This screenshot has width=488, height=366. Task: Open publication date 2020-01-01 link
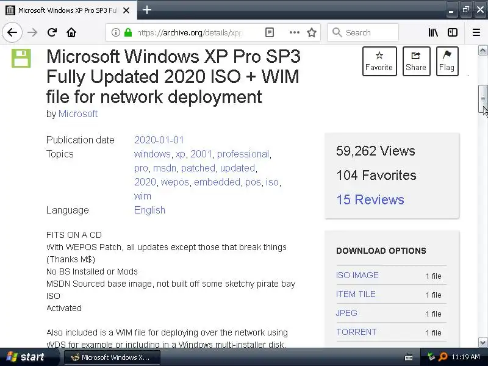[159, 140]
